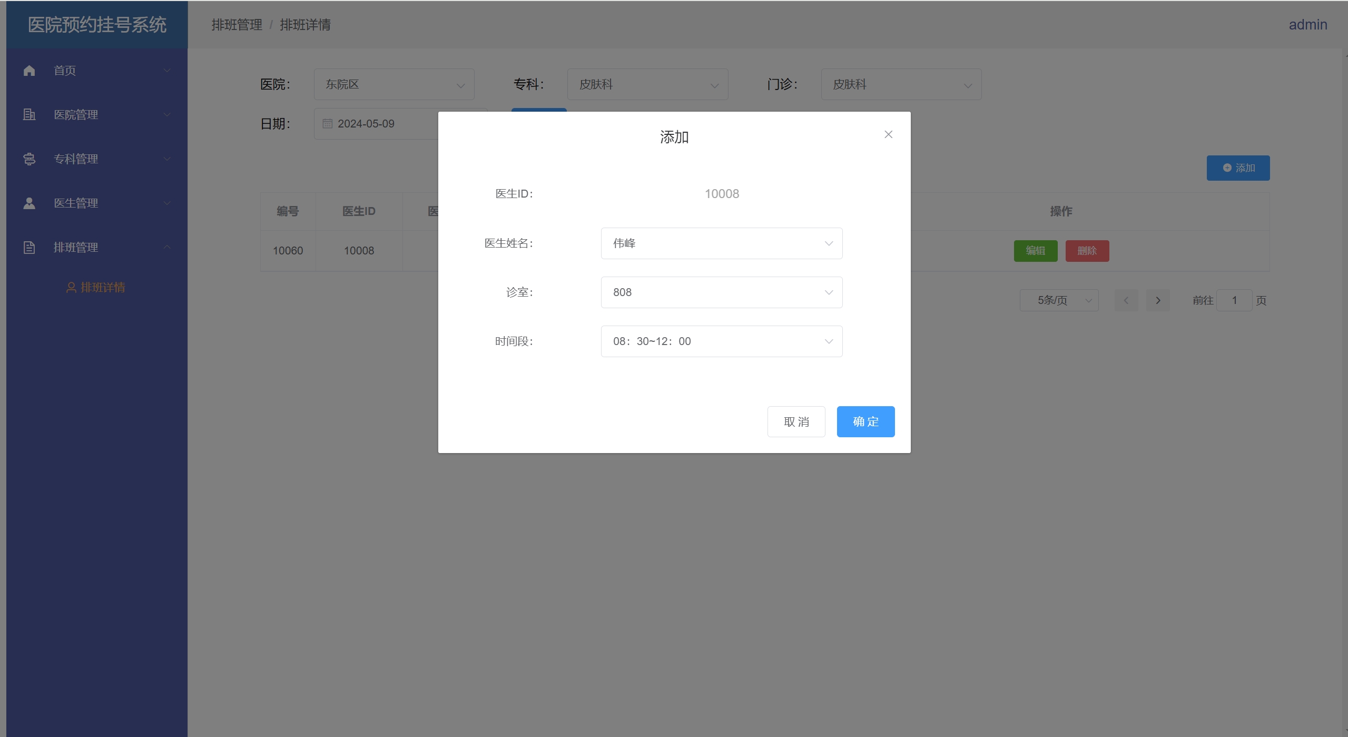Image resolution: width=1348 pixels, height=737 pixels.
Task: Click the home icon in sidebar
Action: [x=29, y=71]
